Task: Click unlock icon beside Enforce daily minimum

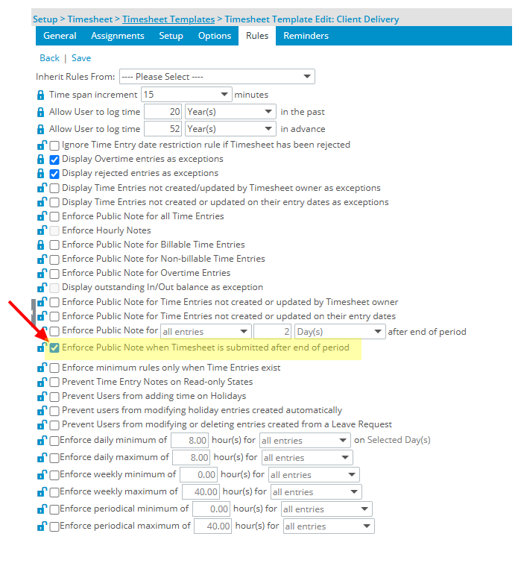Action: 42,441
